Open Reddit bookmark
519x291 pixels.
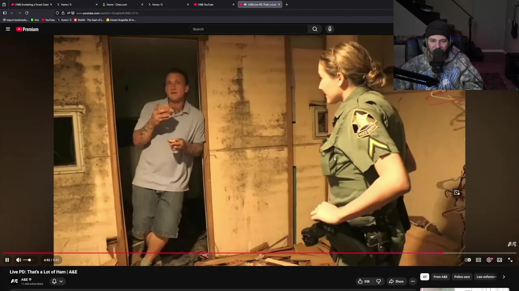[x=89, y=20]
